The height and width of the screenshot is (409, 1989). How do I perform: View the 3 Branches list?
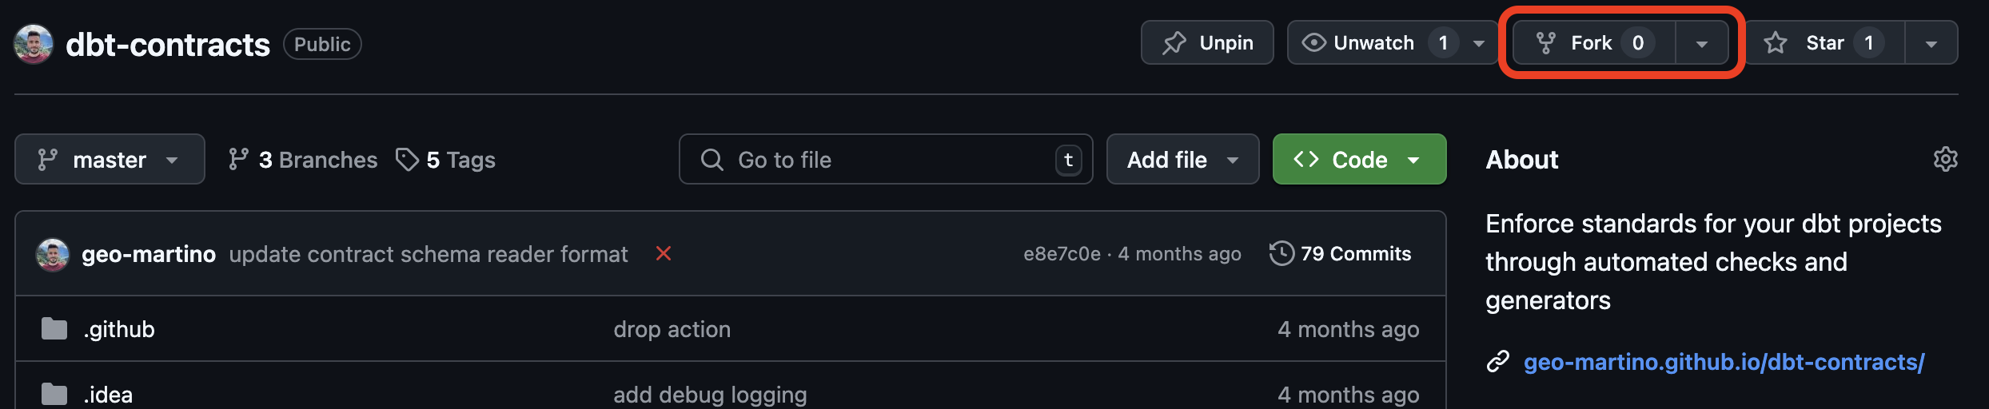[302, 160]
